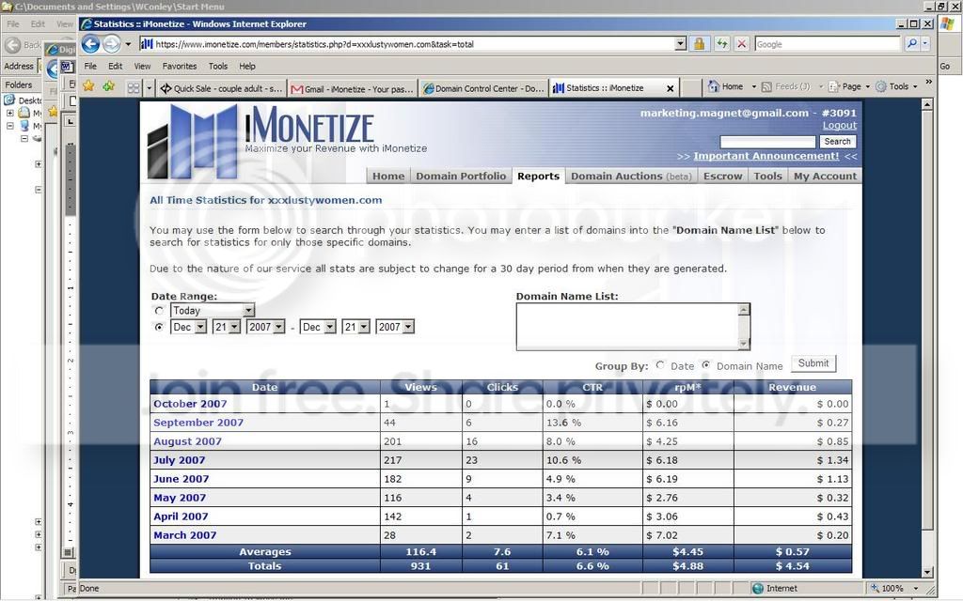This screenshot has height=601, width=963.
Task: Click the Back button in Explorer window
Action: coord(23,45)
